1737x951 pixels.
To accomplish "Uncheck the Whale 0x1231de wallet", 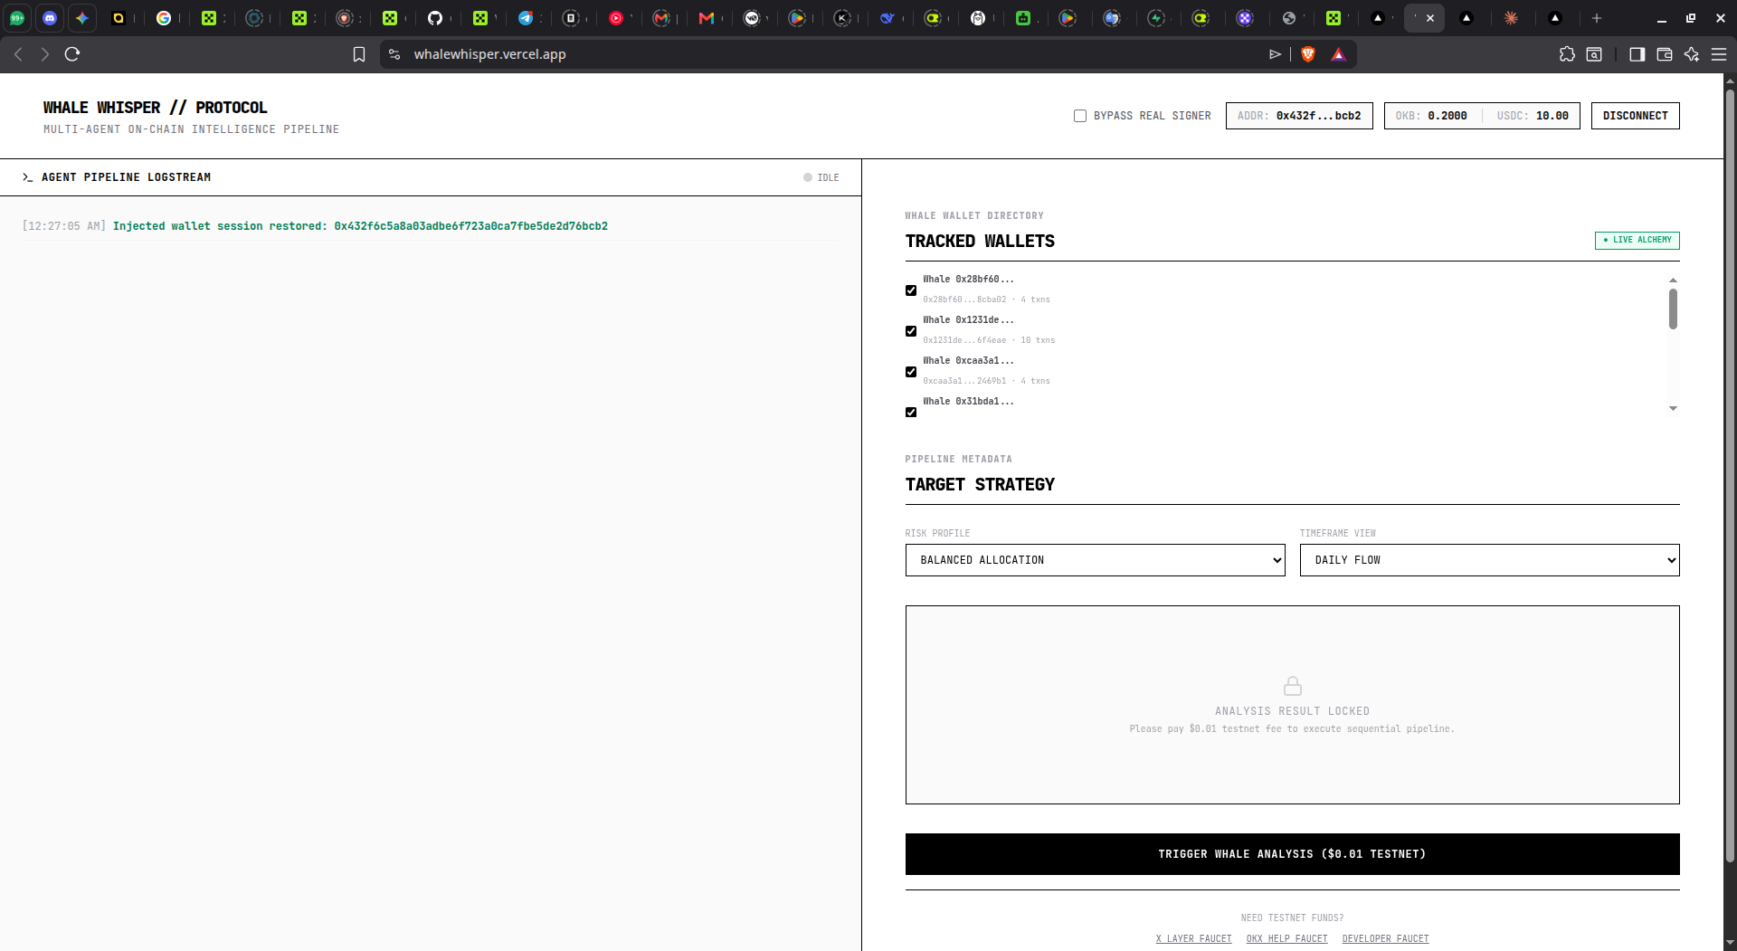I will [911, 331].
